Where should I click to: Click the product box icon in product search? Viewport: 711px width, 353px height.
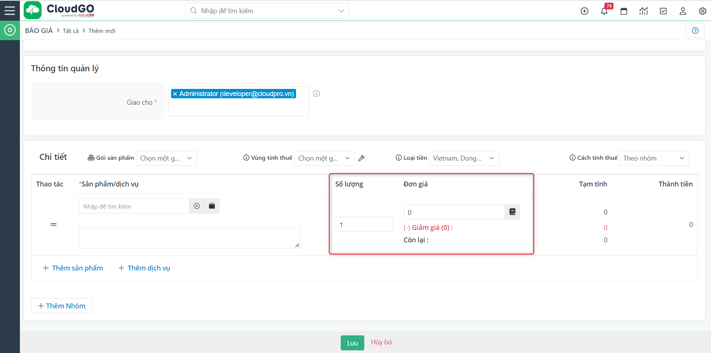point(211,206)
